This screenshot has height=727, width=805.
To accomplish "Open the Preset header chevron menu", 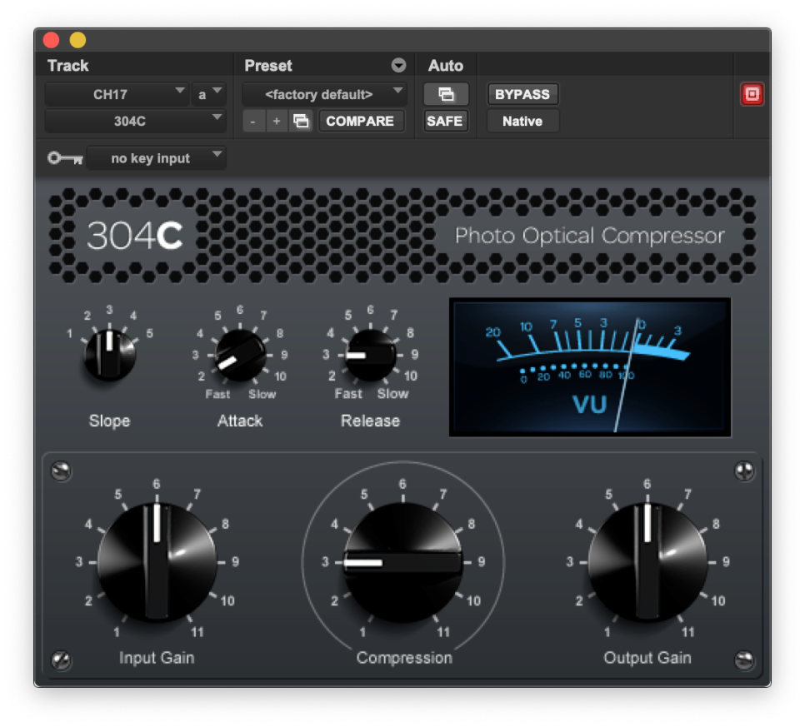I will (x=398, y=65).
